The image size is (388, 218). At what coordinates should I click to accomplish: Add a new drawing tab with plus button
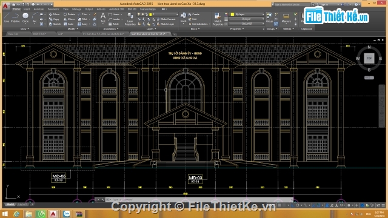[x=175, y=34]
